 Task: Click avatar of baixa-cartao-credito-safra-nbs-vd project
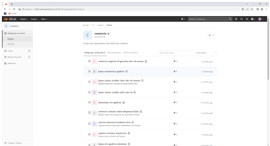(x=94, y=92)
